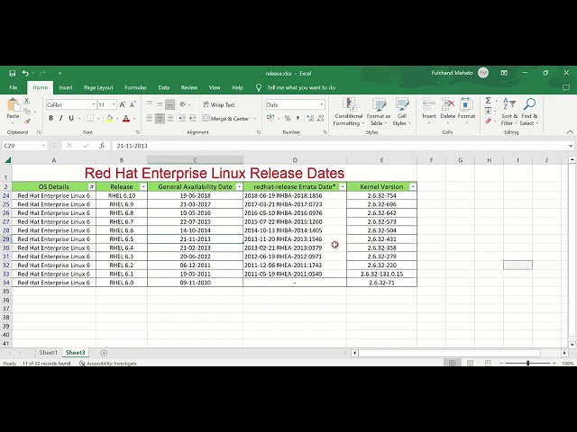Click the zoom slider handle

(x=527, y=363)
